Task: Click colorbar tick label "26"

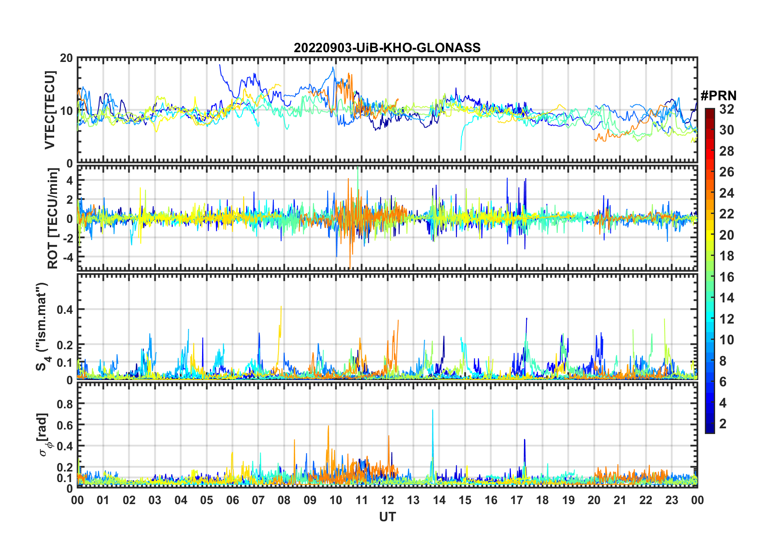Action: (x=727, y=172)
